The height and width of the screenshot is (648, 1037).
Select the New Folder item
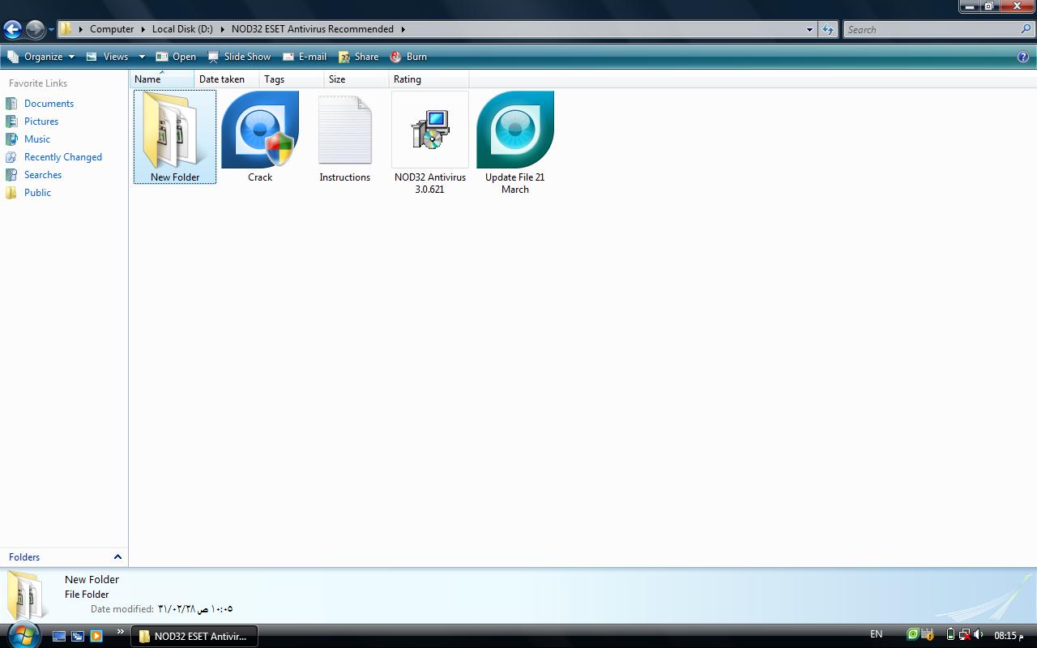click(175, 137)
